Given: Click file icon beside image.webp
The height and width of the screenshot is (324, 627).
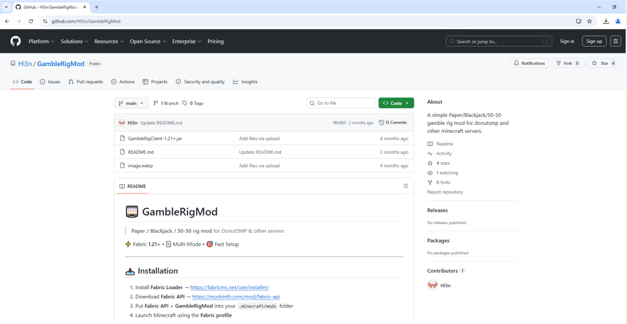Looking at the screenshot, I should pos(122,165).
